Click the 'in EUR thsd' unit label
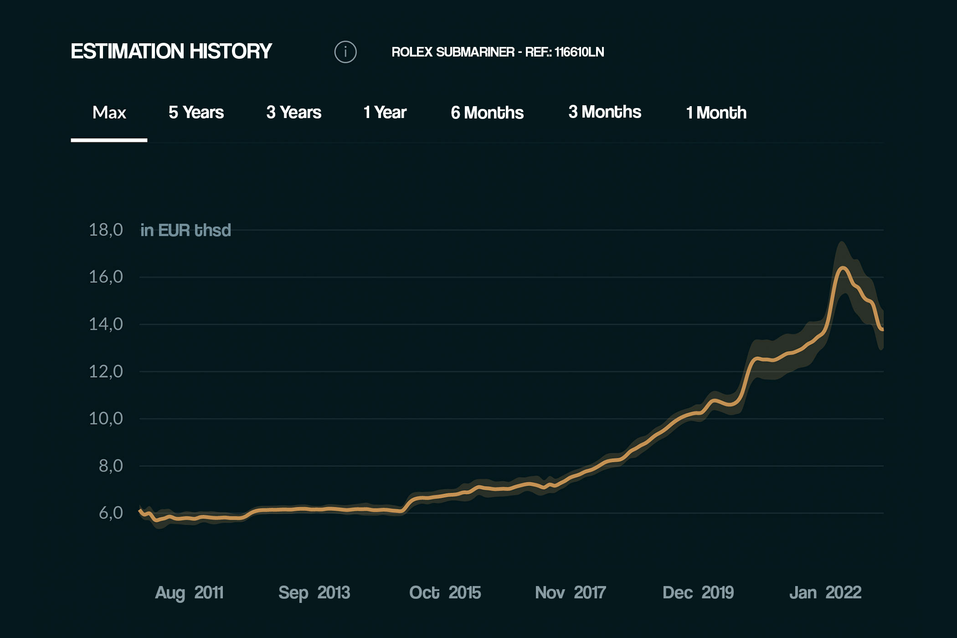 click(185, 231)
